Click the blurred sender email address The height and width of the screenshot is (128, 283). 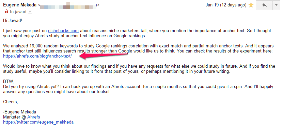(68, 6)
